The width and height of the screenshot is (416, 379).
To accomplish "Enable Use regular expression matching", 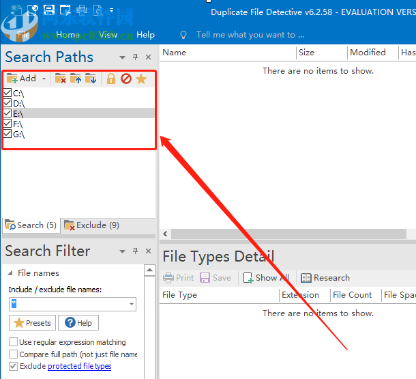I will 13,342.
